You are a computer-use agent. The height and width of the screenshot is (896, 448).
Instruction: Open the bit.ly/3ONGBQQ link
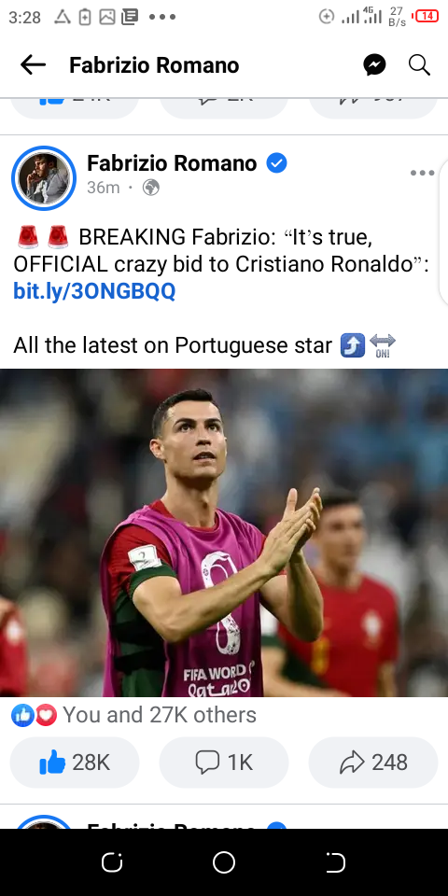click(x=94, y=291)
